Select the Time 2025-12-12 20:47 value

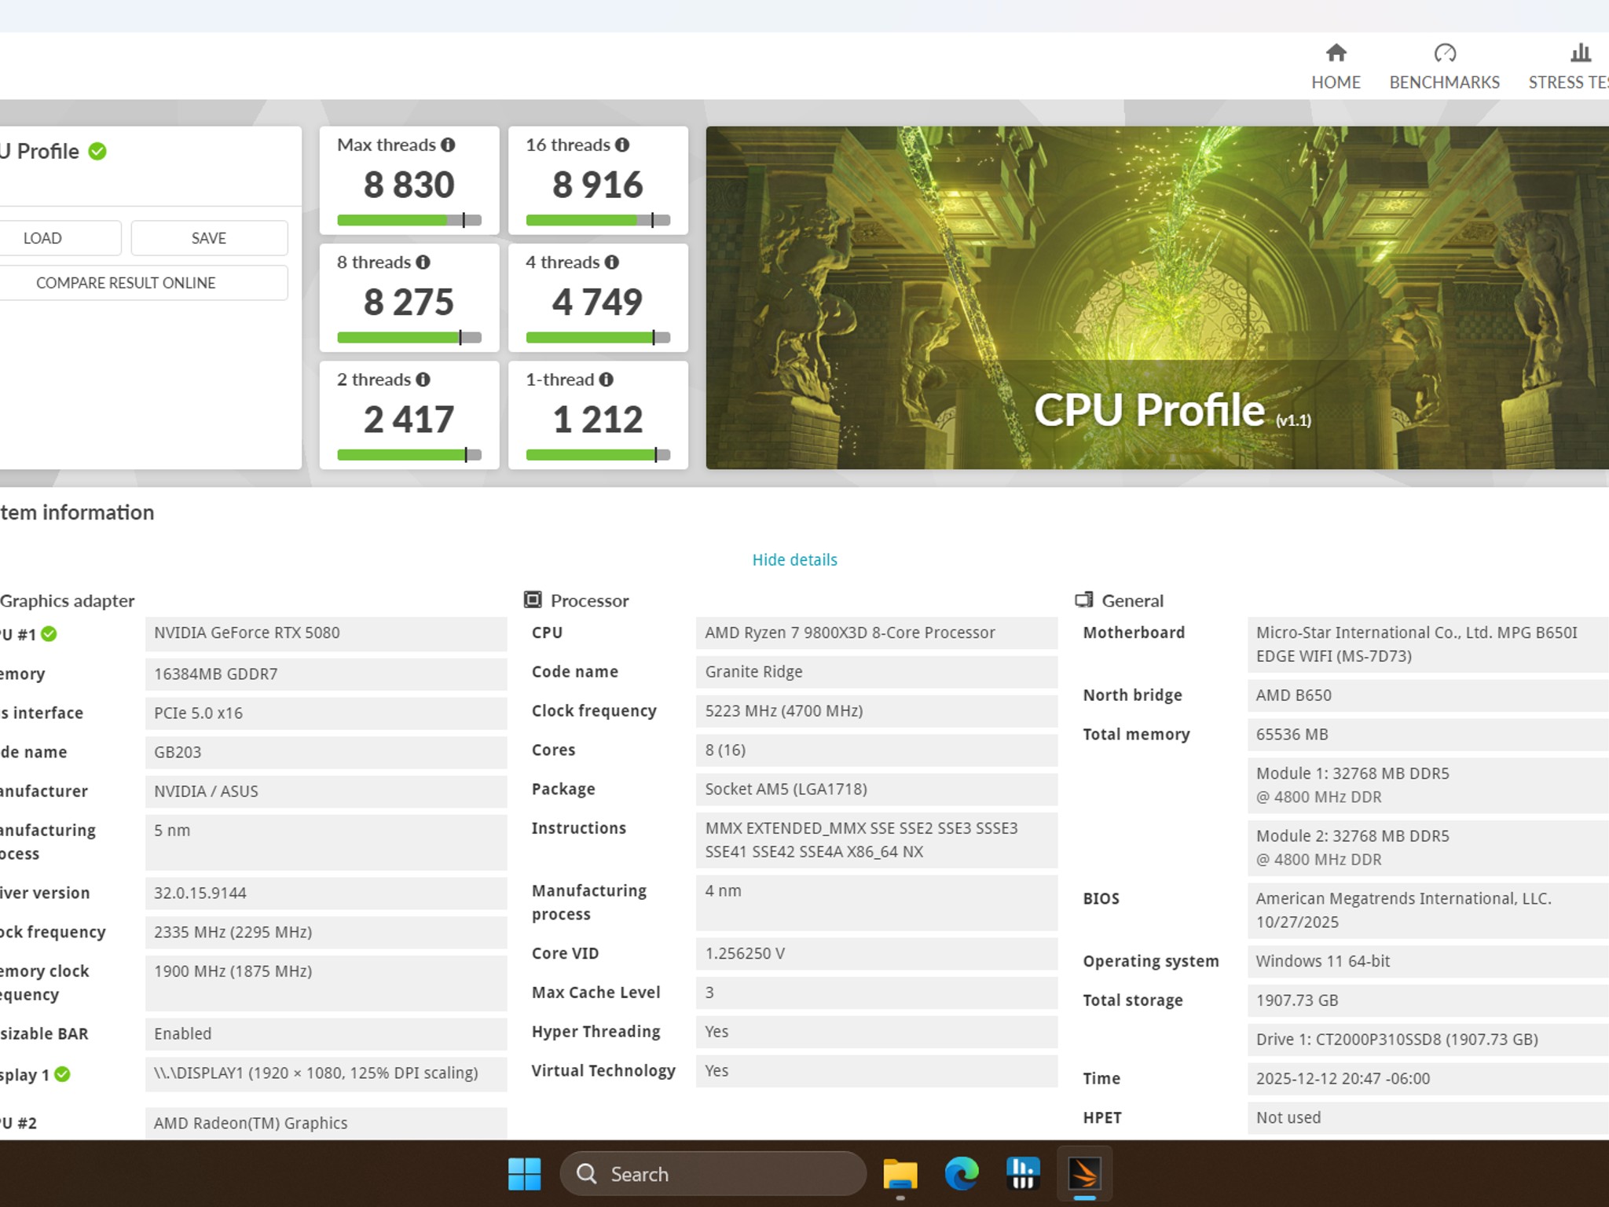1428,1079
